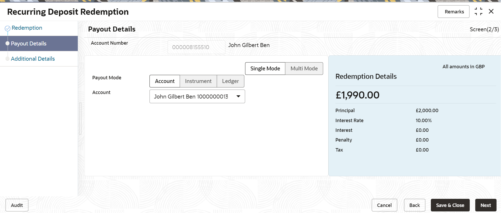Open the Account dropdown arrow
Screen dimensions: 501x213
pyautogui.click(x=238, y=96)
